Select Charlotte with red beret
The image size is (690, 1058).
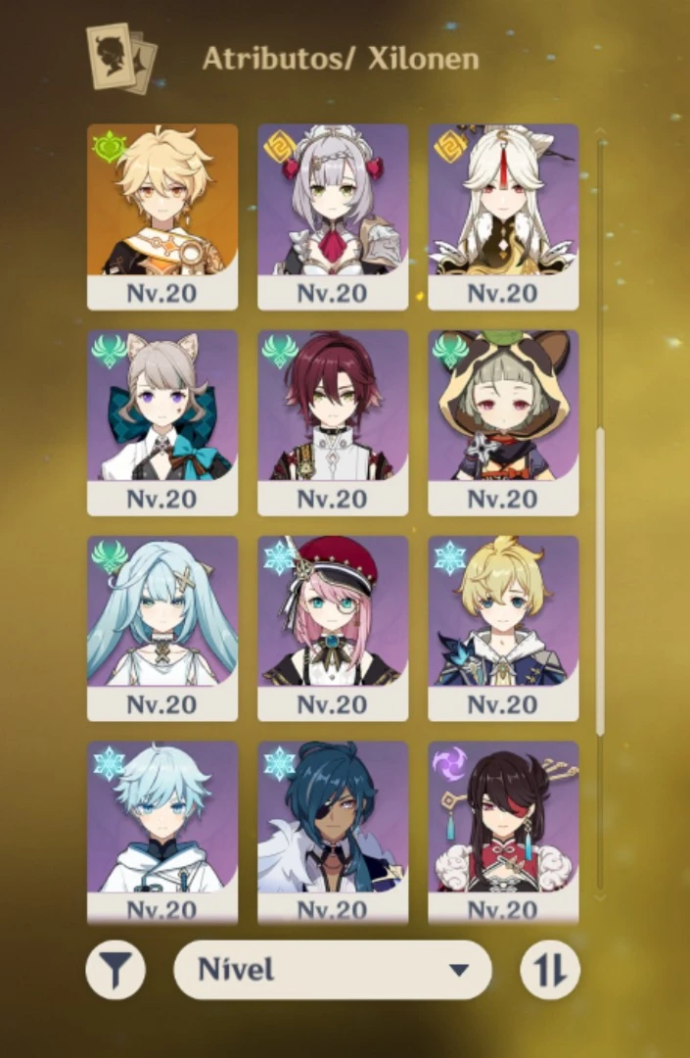[333, 628]
